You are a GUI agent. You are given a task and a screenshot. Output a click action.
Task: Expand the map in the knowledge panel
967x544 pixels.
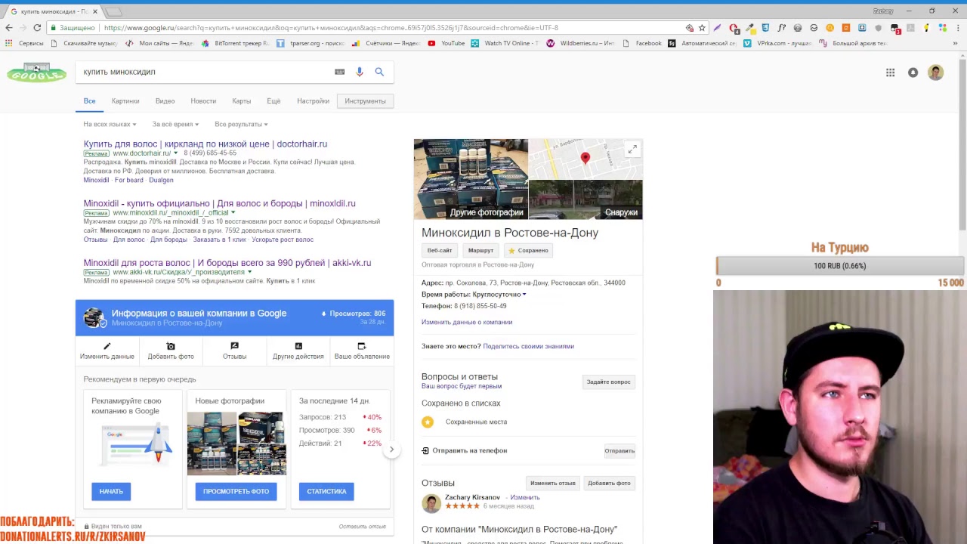coord(632,150)
